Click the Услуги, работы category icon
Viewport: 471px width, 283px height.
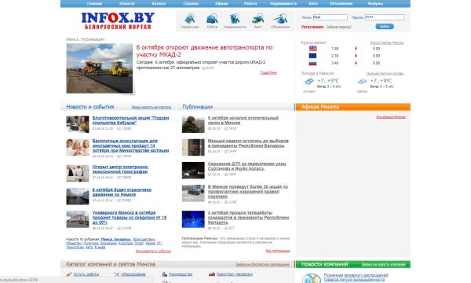69,274
